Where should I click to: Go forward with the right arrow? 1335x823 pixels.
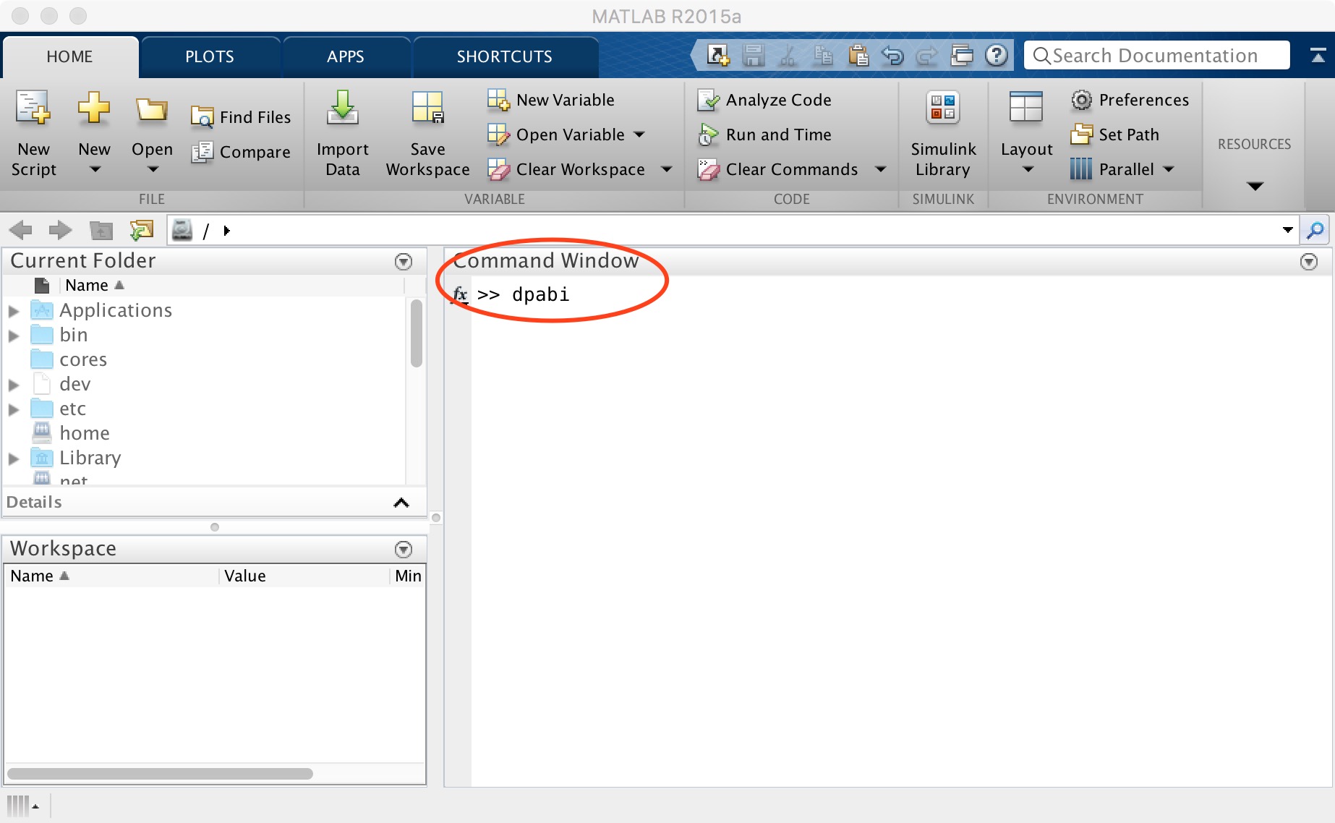(60, 231)
